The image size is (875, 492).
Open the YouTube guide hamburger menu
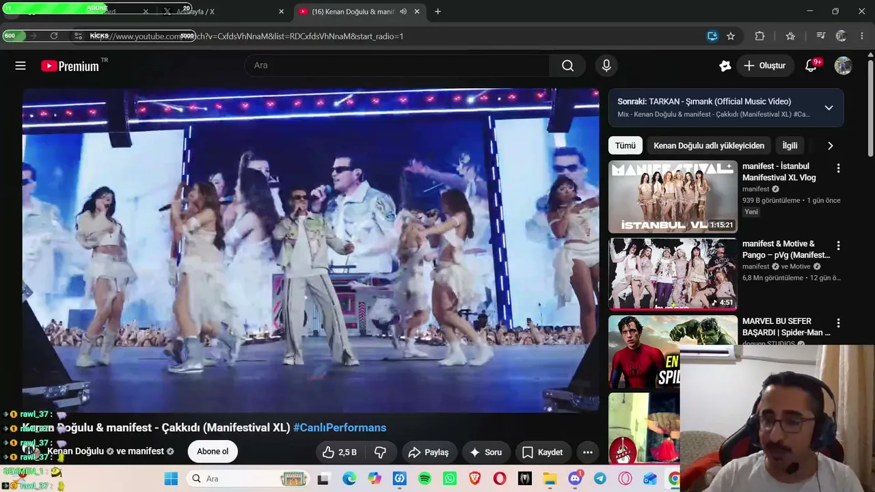click(21, 66)
